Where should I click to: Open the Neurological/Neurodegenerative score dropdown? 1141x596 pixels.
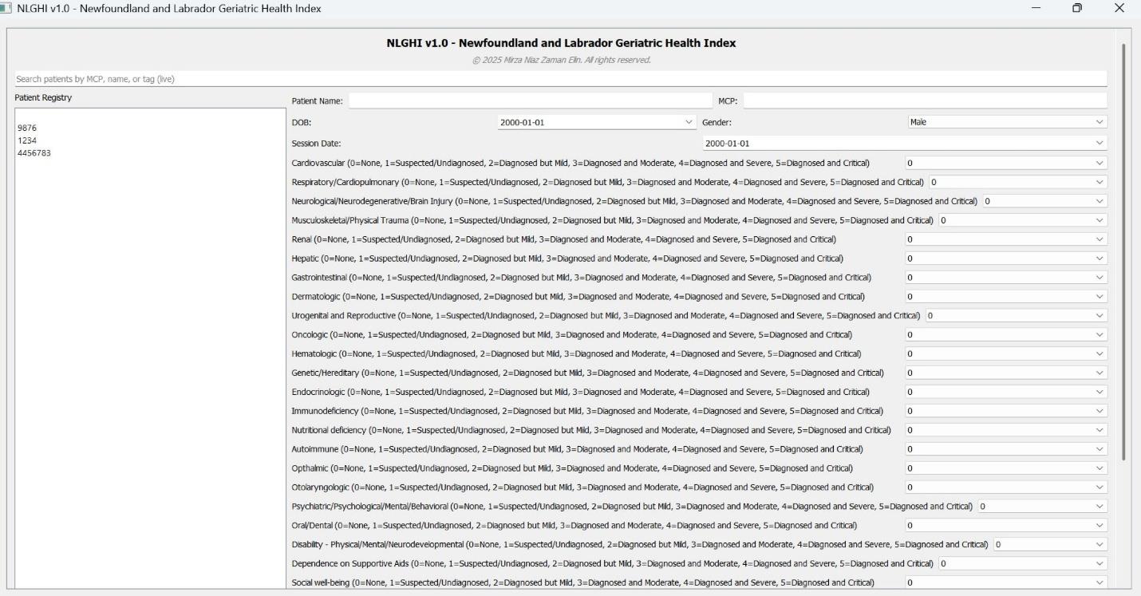[1044, 201]
